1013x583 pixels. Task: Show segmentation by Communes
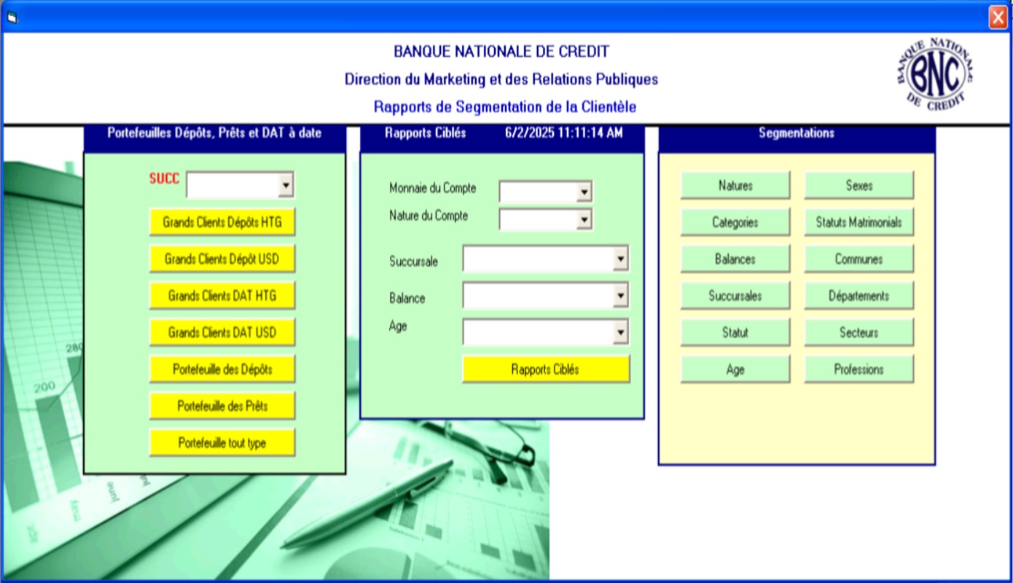click(x=858, y=259)
